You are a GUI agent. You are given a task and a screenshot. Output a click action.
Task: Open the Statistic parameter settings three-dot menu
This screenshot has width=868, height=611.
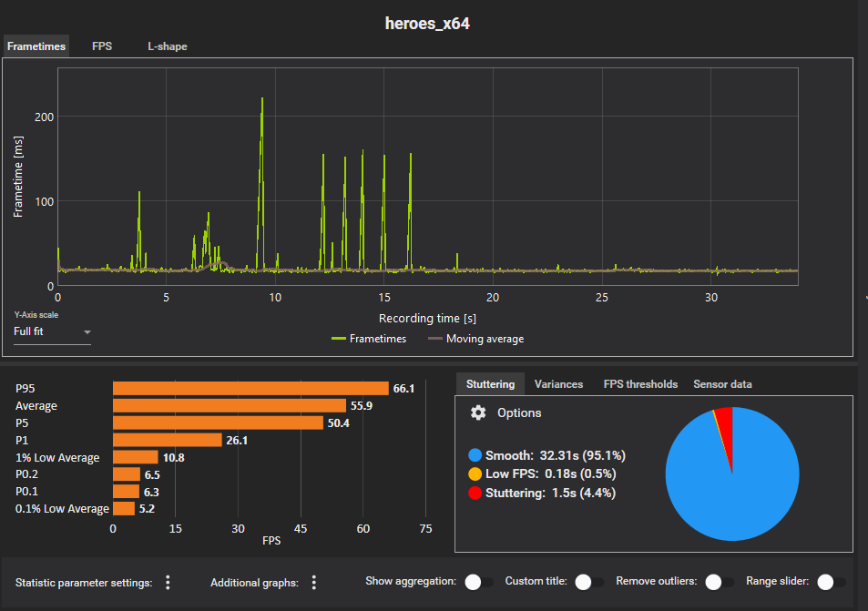coord(168,582)
